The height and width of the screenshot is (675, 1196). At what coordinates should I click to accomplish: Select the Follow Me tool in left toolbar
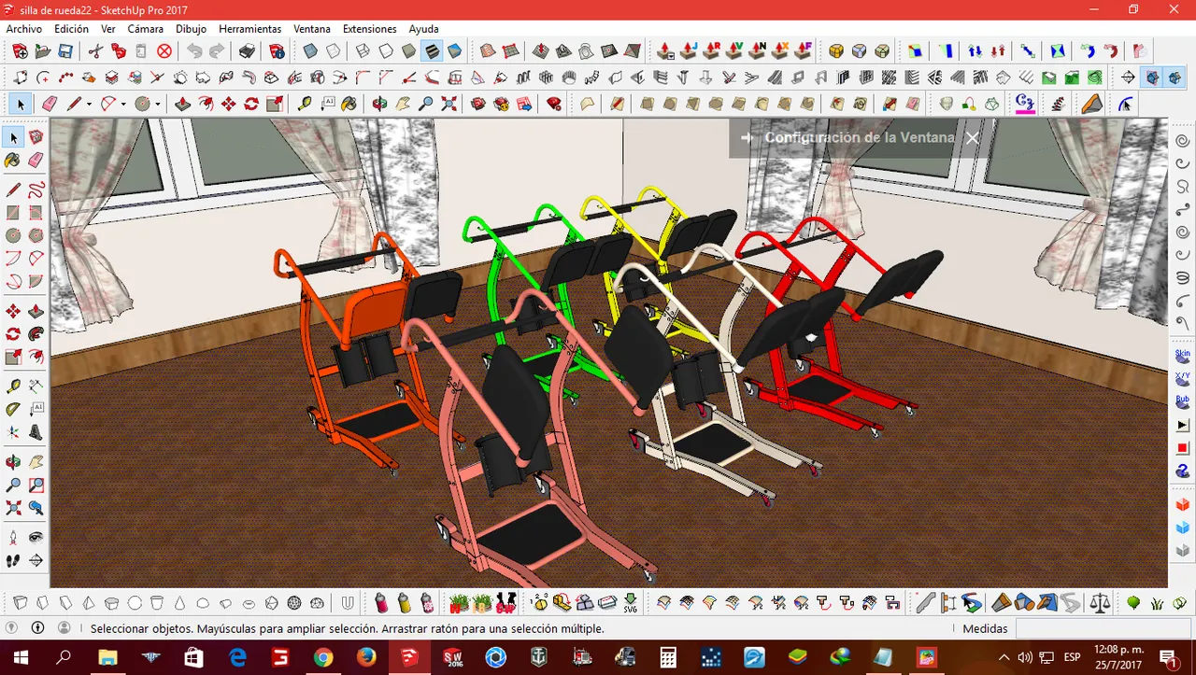(36, 334)
